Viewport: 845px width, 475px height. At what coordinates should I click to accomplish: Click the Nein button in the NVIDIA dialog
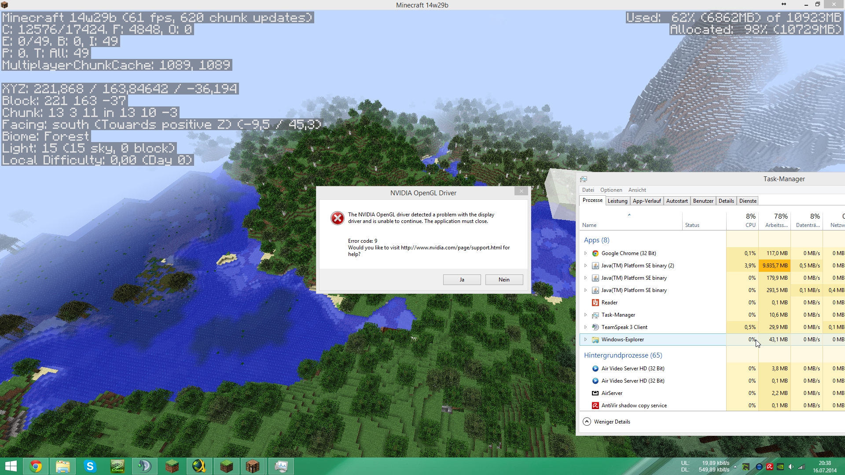point(504,280)
